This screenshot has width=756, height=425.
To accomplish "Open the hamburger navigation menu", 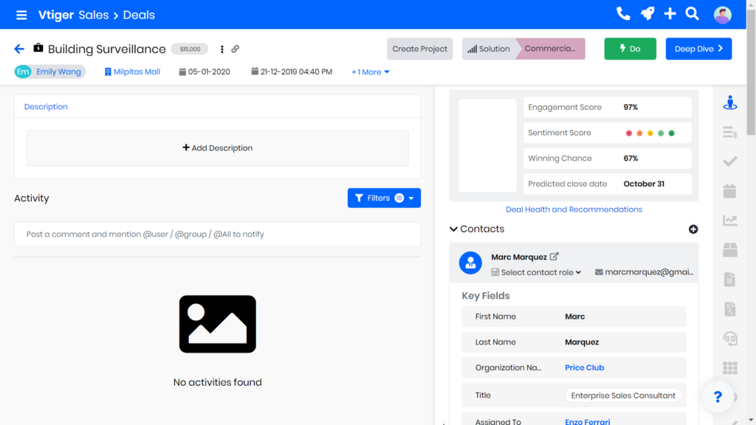I will (x=21, y=15).
